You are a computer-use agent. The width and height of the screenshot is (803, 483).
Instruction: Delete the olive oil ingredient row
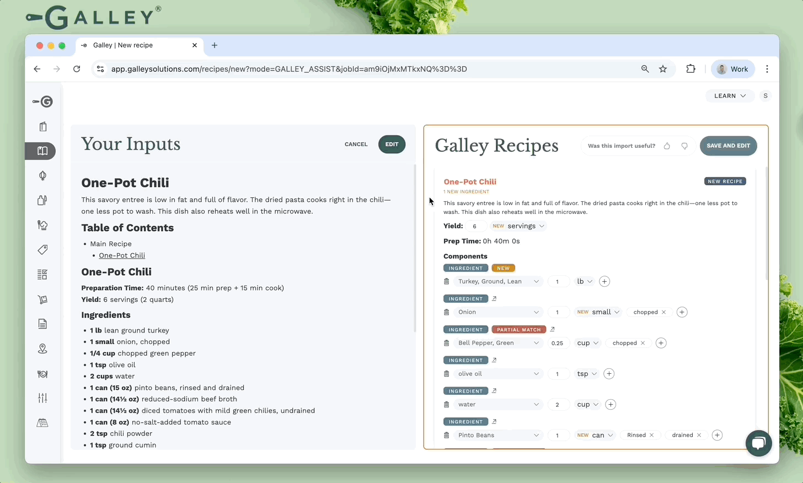[447, 374]
